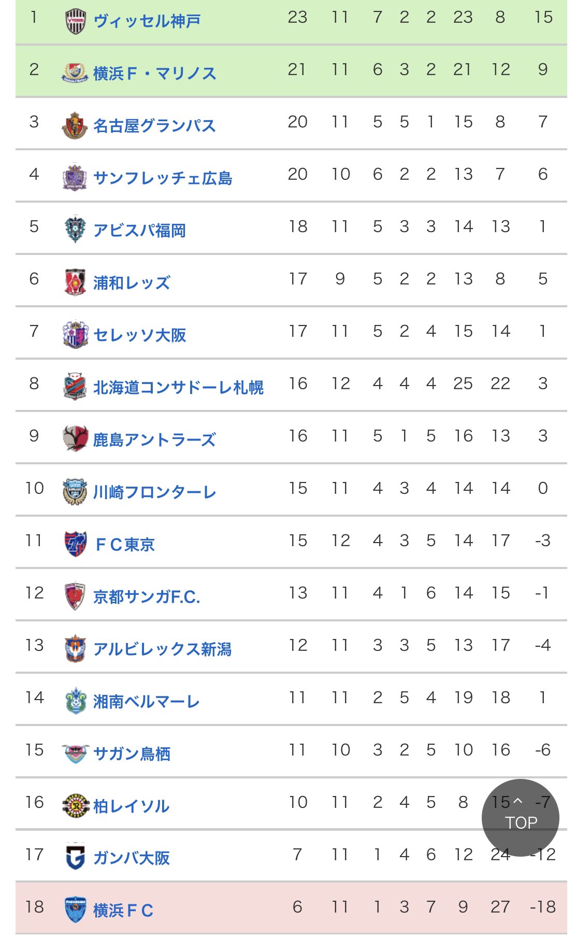
Task: Select the アルビレックス新潟 team link
Action: 162,649
